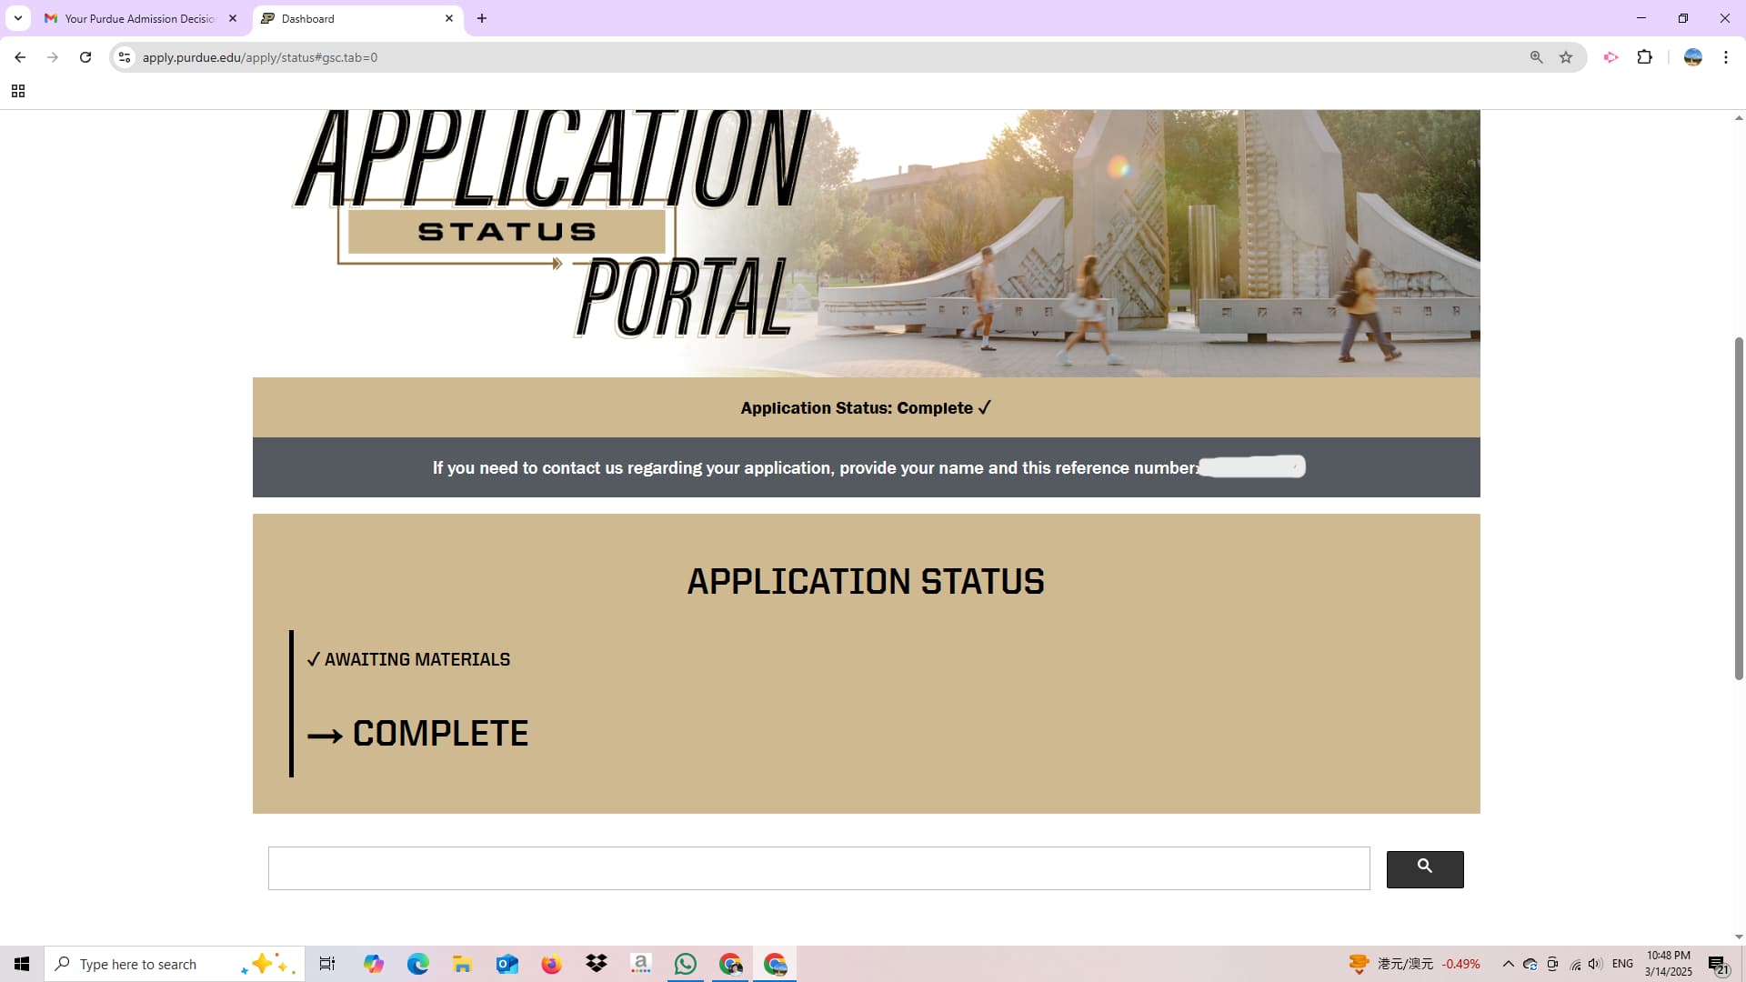Open the browser zoom magnifier icon
Image resolution: width=1746 pixels, height=982 pixels.
(1536, 57)
